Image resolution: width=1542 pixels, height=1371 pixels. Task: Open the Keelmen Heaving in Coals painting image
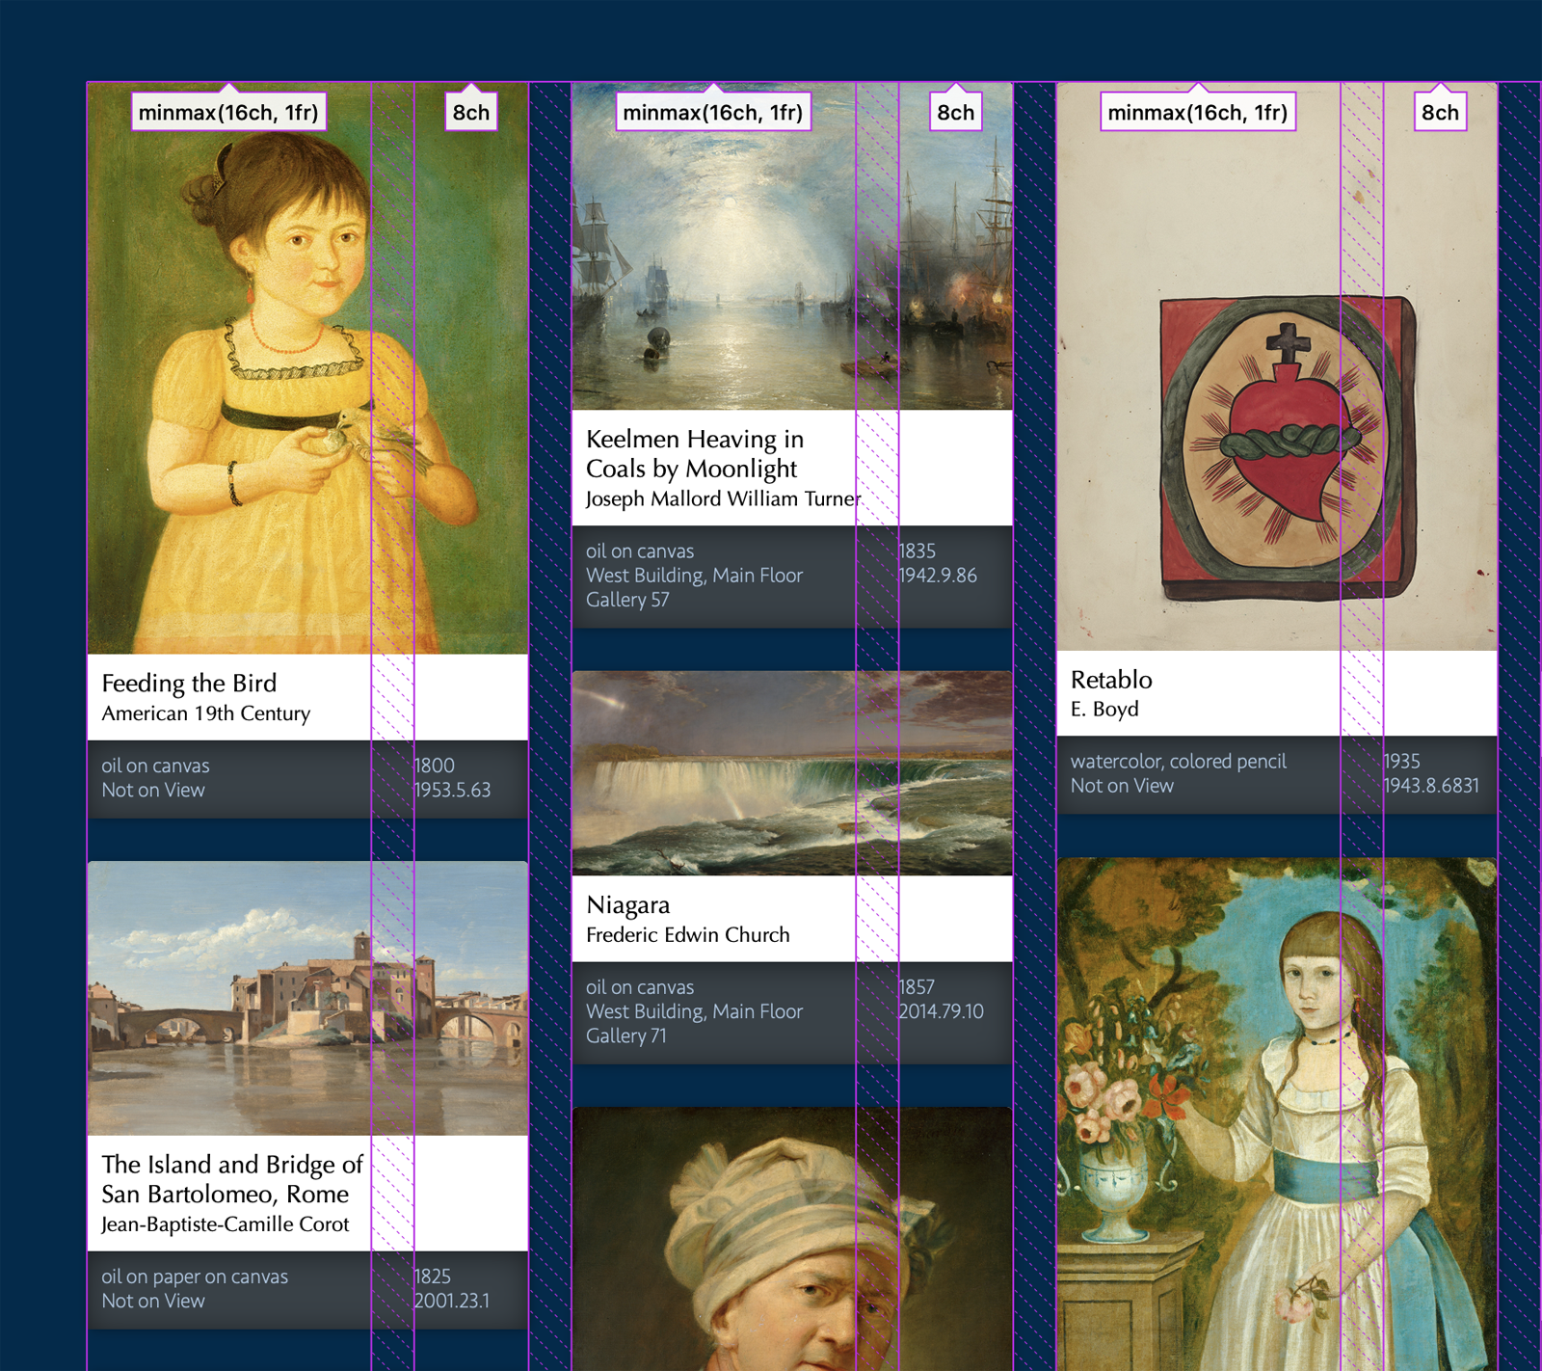click(792, 247)
